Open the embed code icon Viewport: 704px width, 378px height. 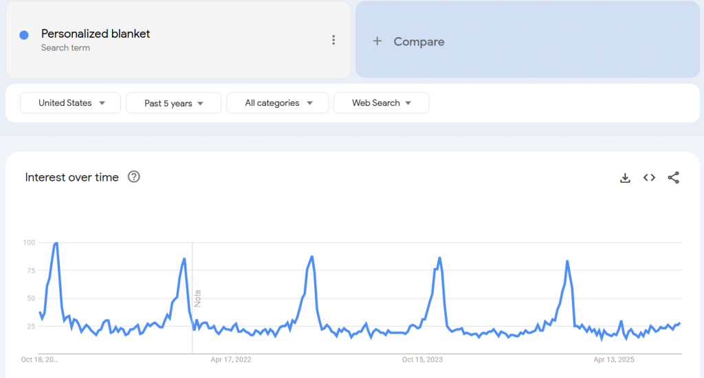(649, 178)
